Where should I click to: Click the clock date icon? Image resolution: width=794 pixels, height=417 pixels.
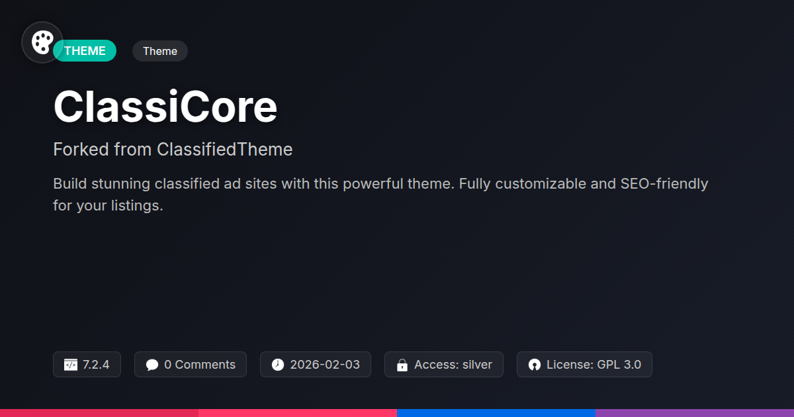278,365
